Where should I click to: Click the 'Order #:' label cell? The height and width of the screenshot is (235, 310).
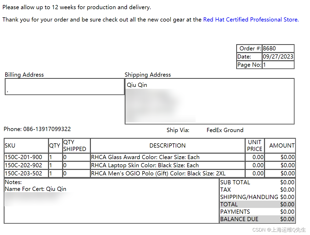click(249, 48)
